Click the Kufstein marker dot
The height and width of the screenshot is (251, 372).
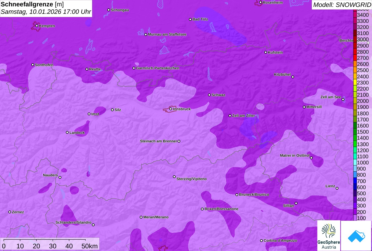point(266,52)
